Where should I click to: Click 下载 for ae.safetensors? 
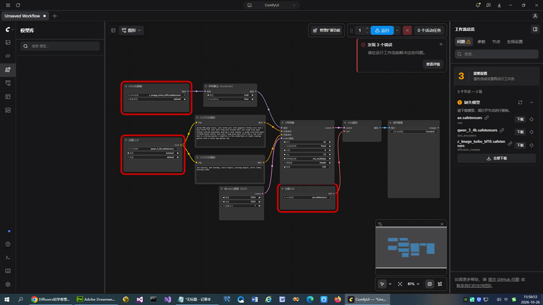tap(520, 119)
